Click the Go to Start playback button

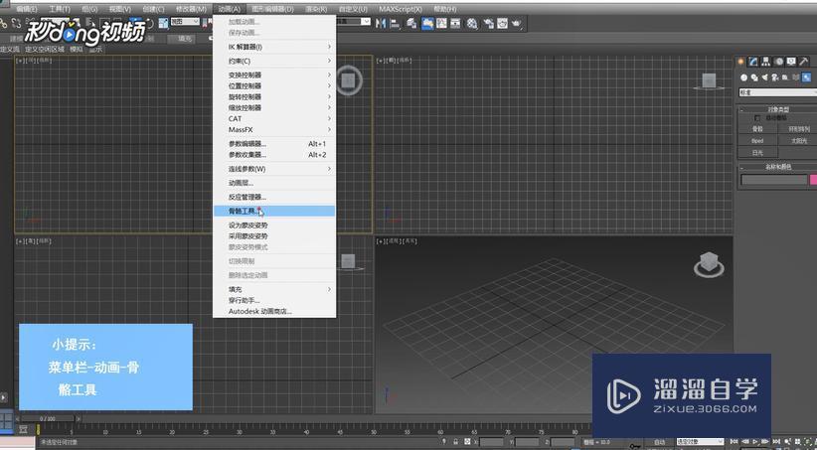[735, 442]
